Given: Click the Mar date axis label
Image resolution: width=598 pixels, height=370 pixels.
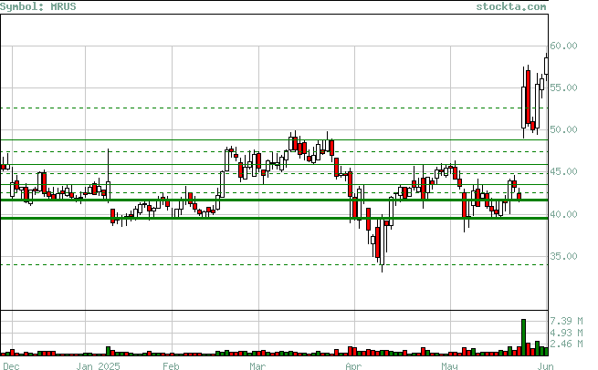Looking at the screenshot, I should 257,366.
